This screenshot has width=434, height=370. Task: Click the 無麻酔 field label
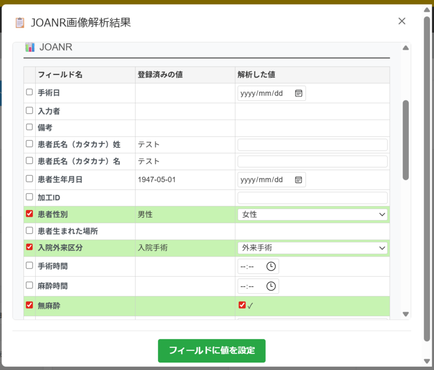tap(49, 306)
